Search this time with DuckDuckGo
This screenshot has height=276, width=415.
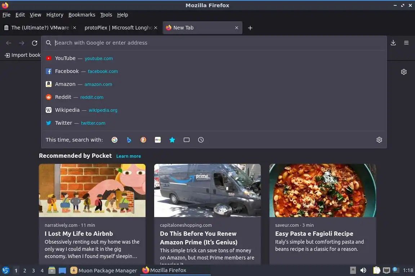(143, 140)
